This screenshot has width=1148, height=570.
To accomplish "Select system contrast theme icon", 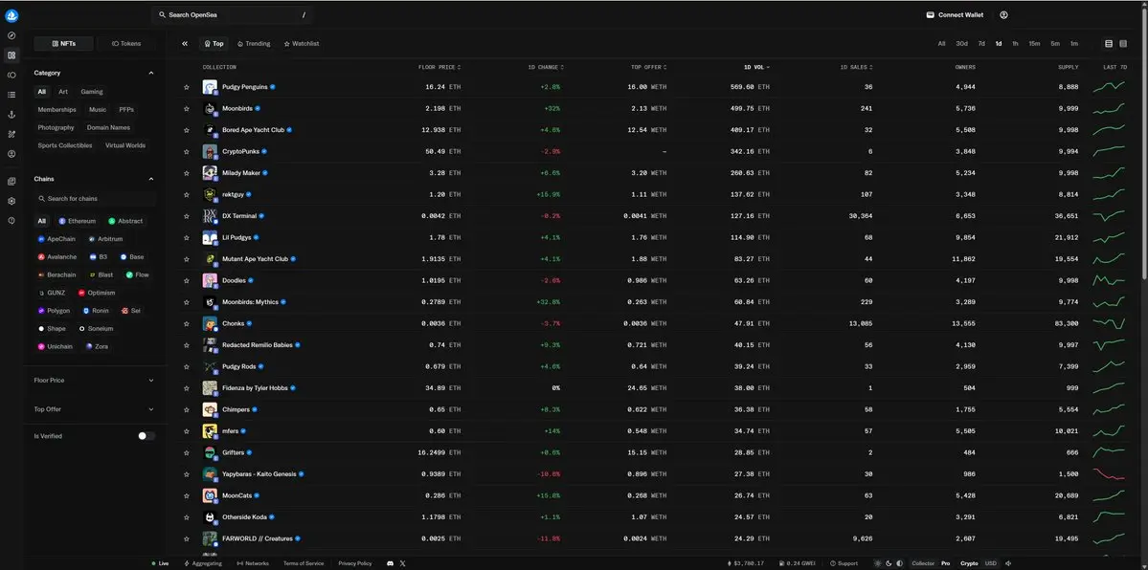I will (x=900, y=563).
